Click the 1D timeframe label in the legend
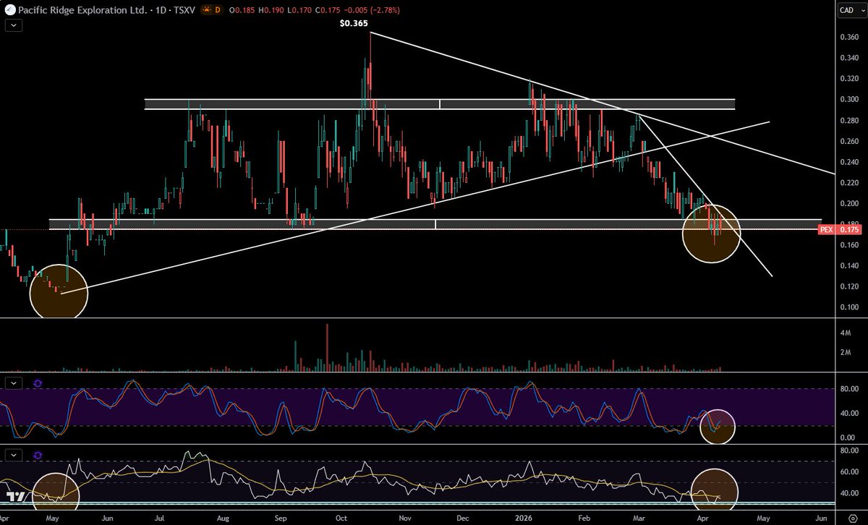 [x=160, y=10]
